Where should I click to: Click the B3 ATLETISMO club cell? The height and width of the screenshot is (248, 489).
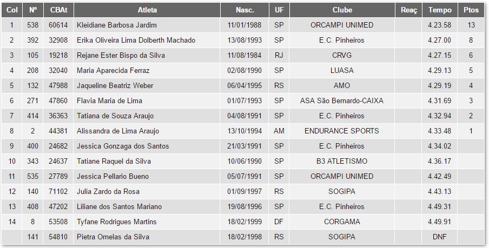[x=342, y=162]
